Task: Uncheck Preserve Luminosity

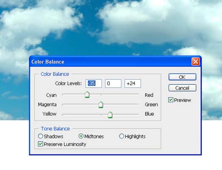Action: 41,144
